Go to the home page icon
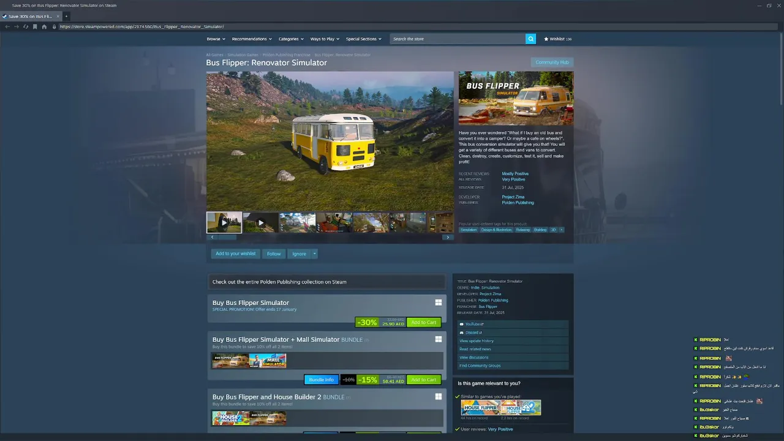This screenshot has width=784, height=441. (x=44, y=26)
